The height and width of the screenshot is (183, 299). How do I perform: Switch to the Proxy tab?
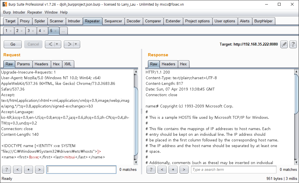click(x=25, y=21)
